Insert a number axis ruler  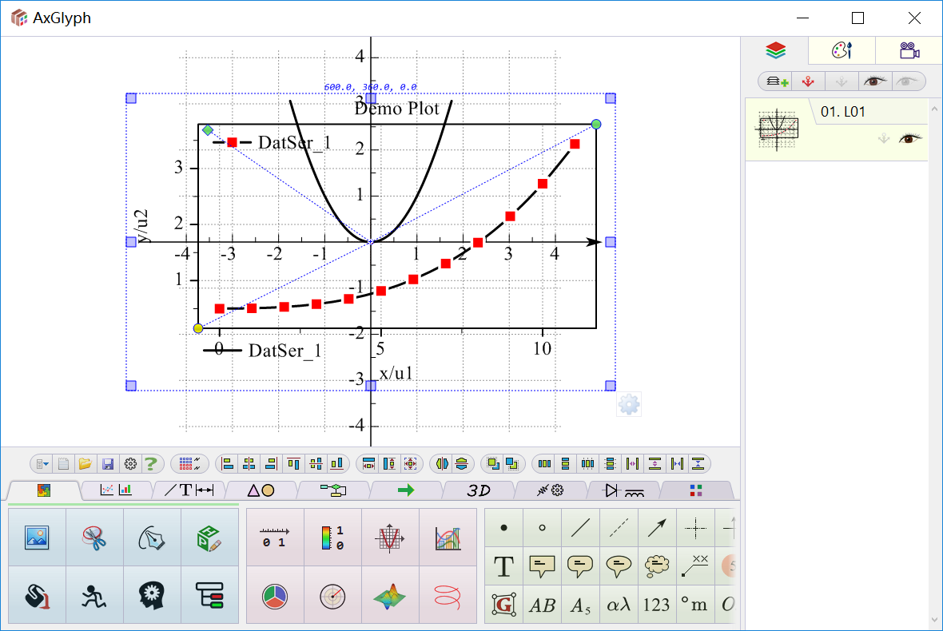(x=275, y=538)
